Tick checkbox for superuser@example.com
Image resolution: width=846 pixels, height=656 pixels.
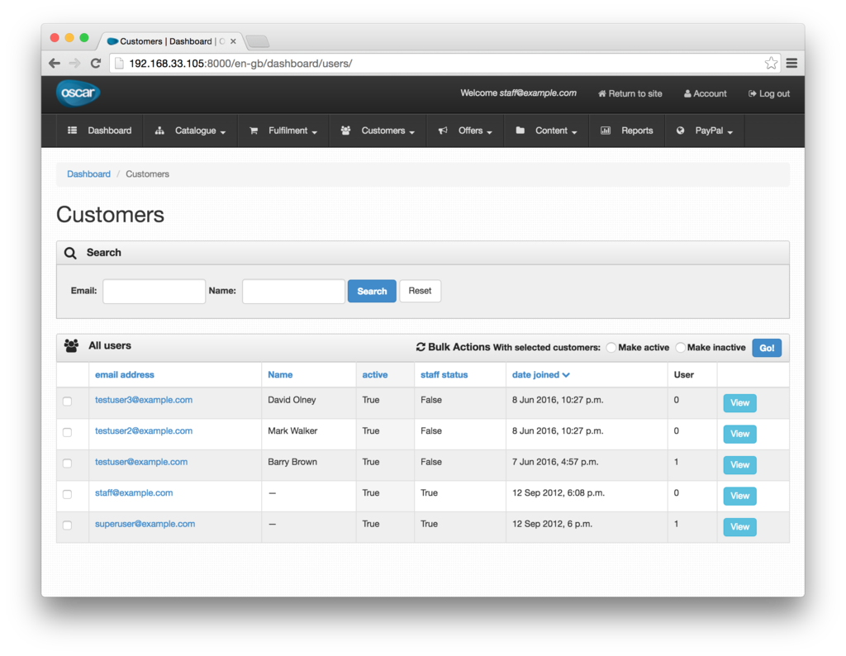pyautogui.click(x=68, y=525)
